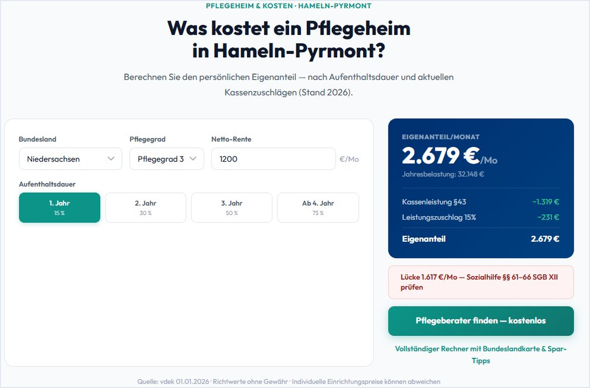The image size is (590, 388).
Task: Choose the 3. Jahr stay duration
Action: coord(232,207)
